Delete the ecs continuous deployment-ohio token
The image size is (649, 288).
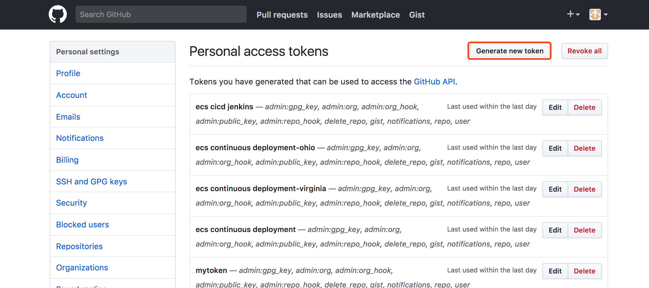coord(584,148)
